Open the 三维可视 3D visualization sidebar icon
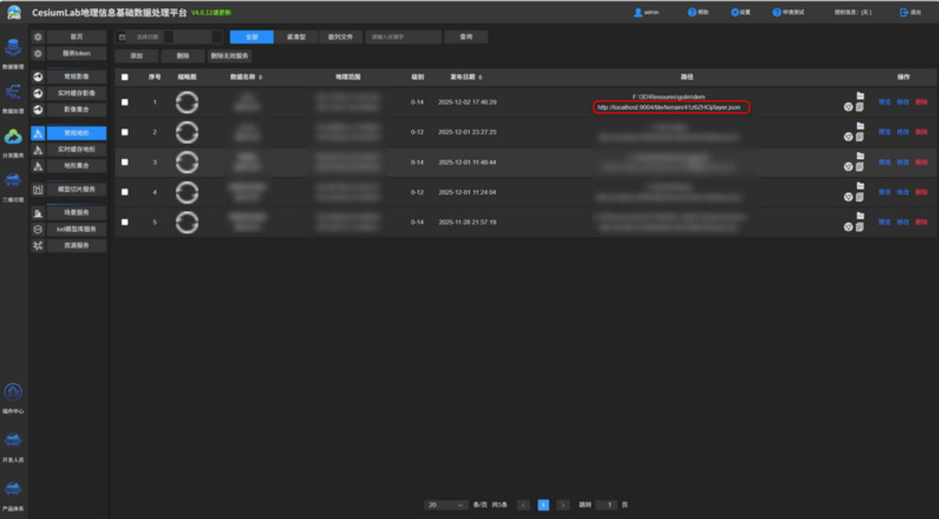The image size is (939, 519). click(x=13, y=180)
